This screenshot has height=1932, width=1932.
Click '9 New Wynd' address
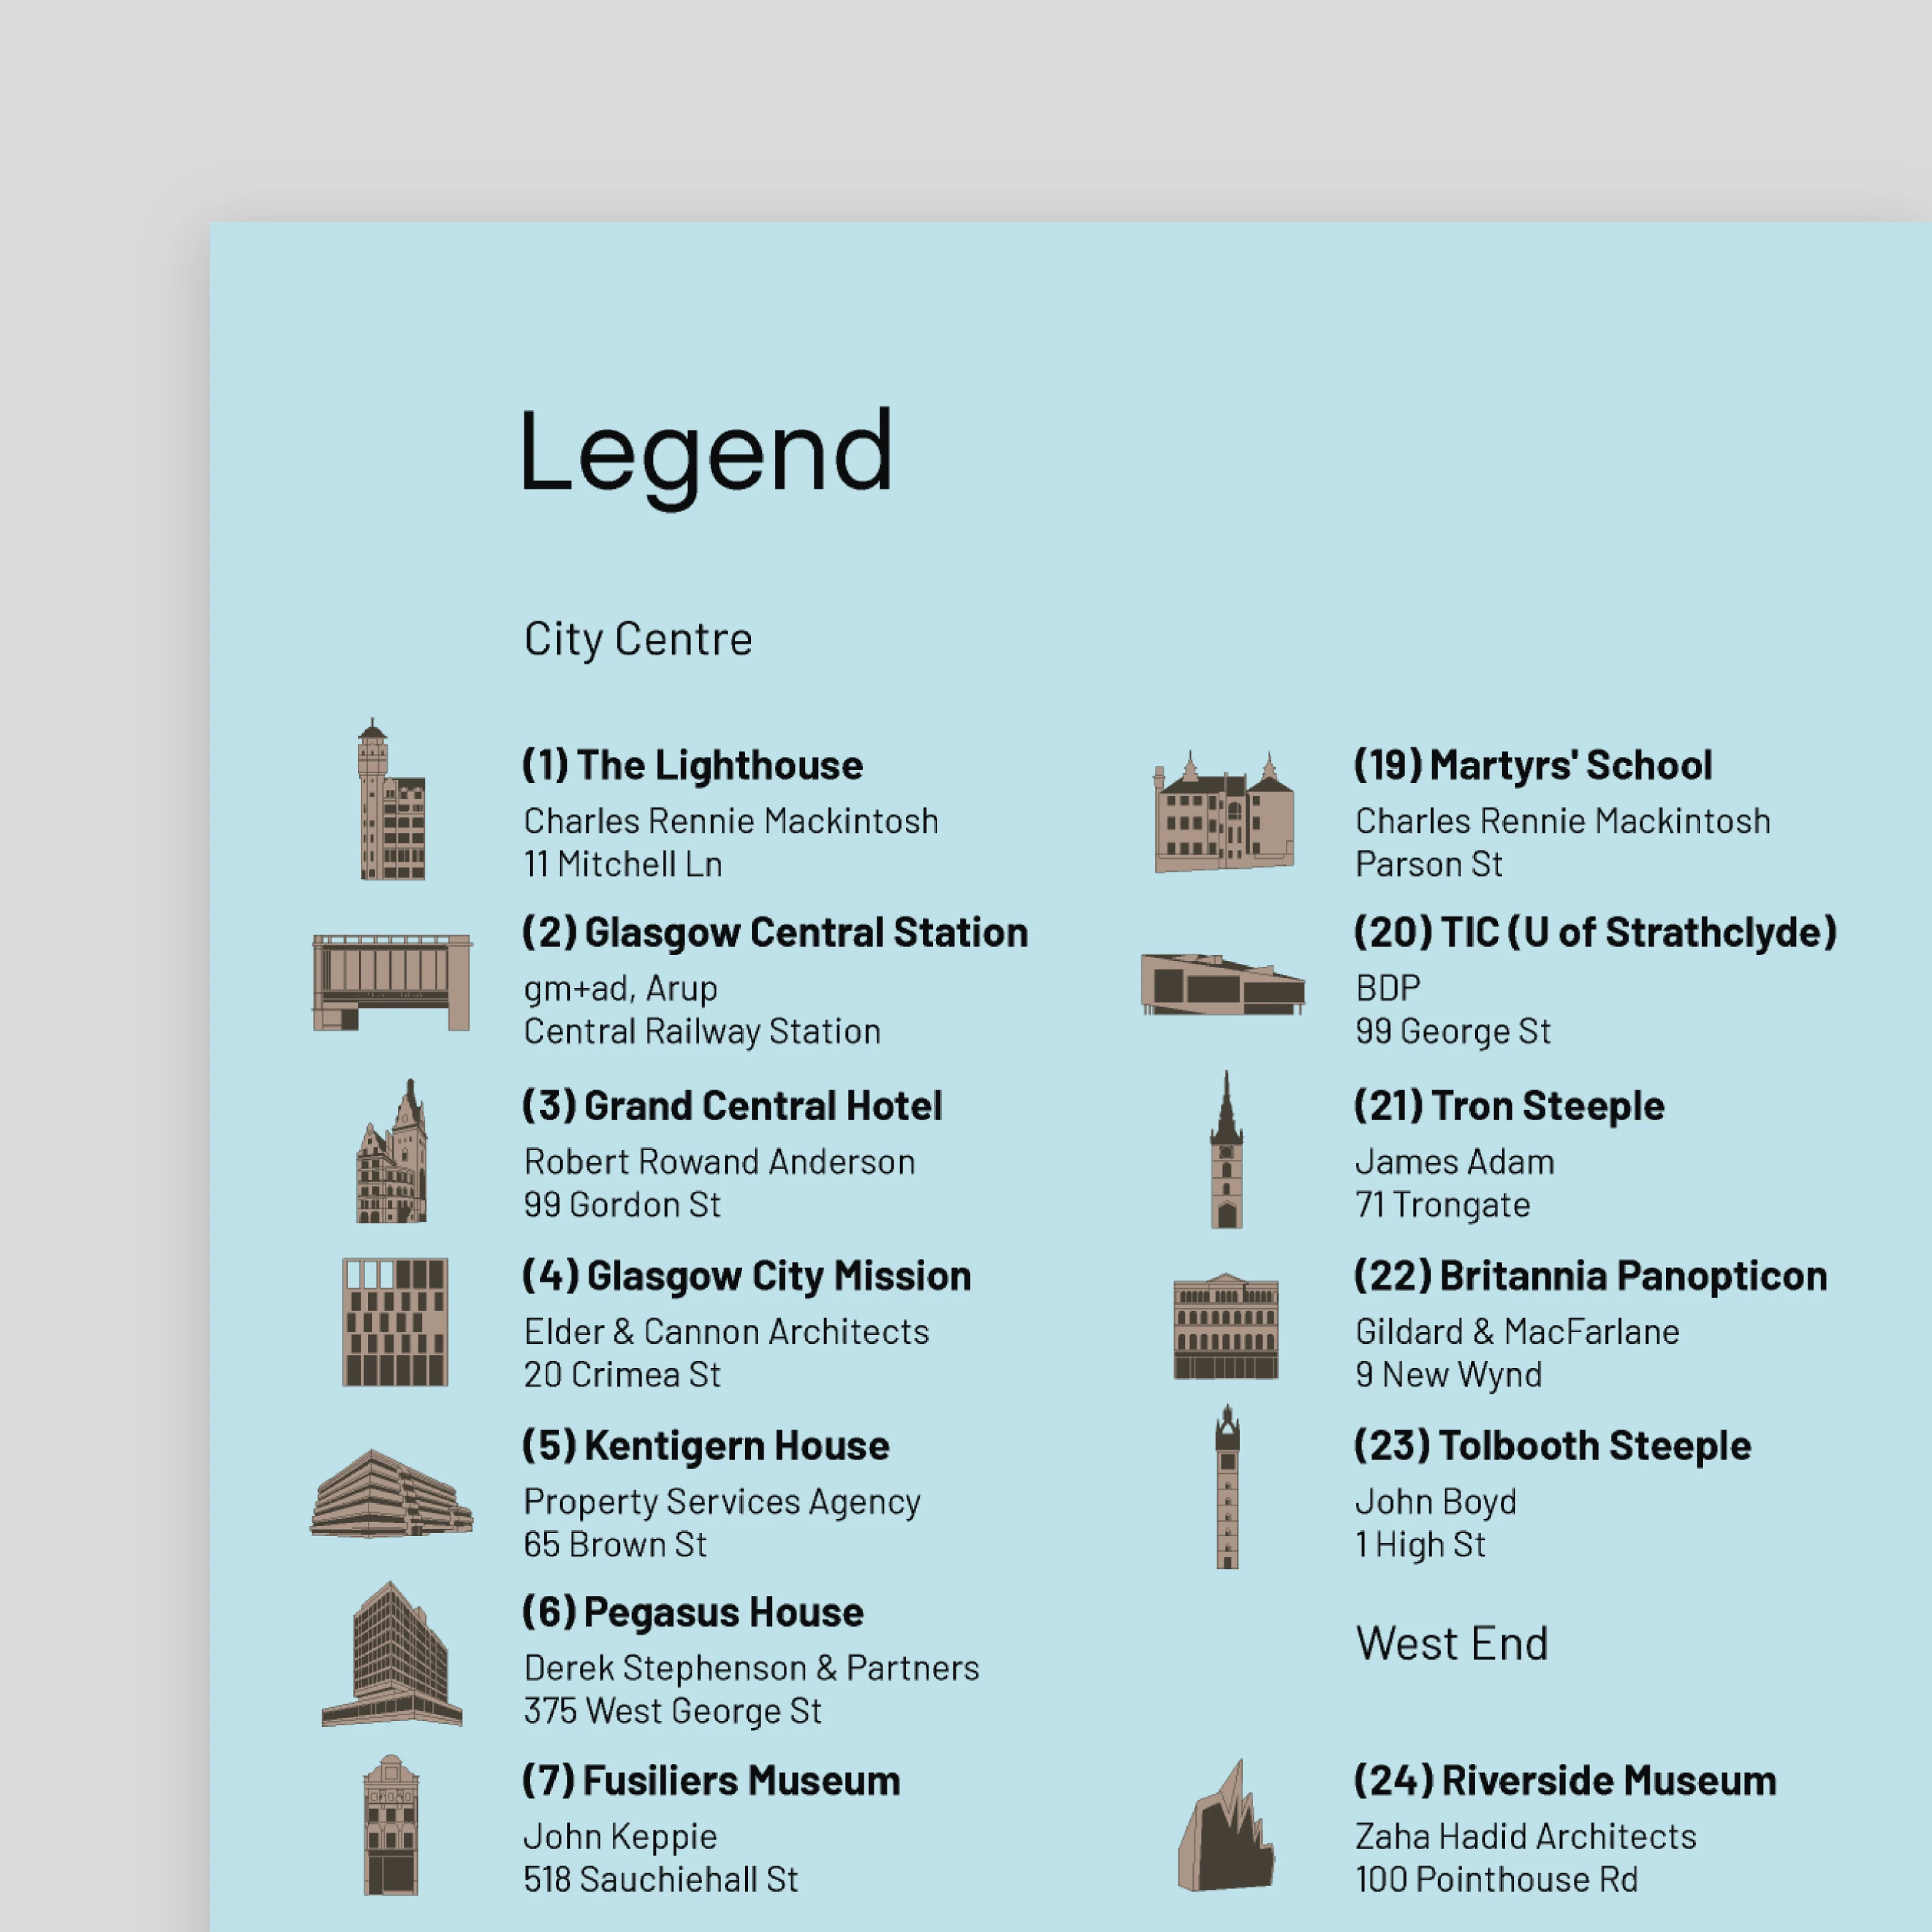pyautogui.click(x=1449, y=1376)
